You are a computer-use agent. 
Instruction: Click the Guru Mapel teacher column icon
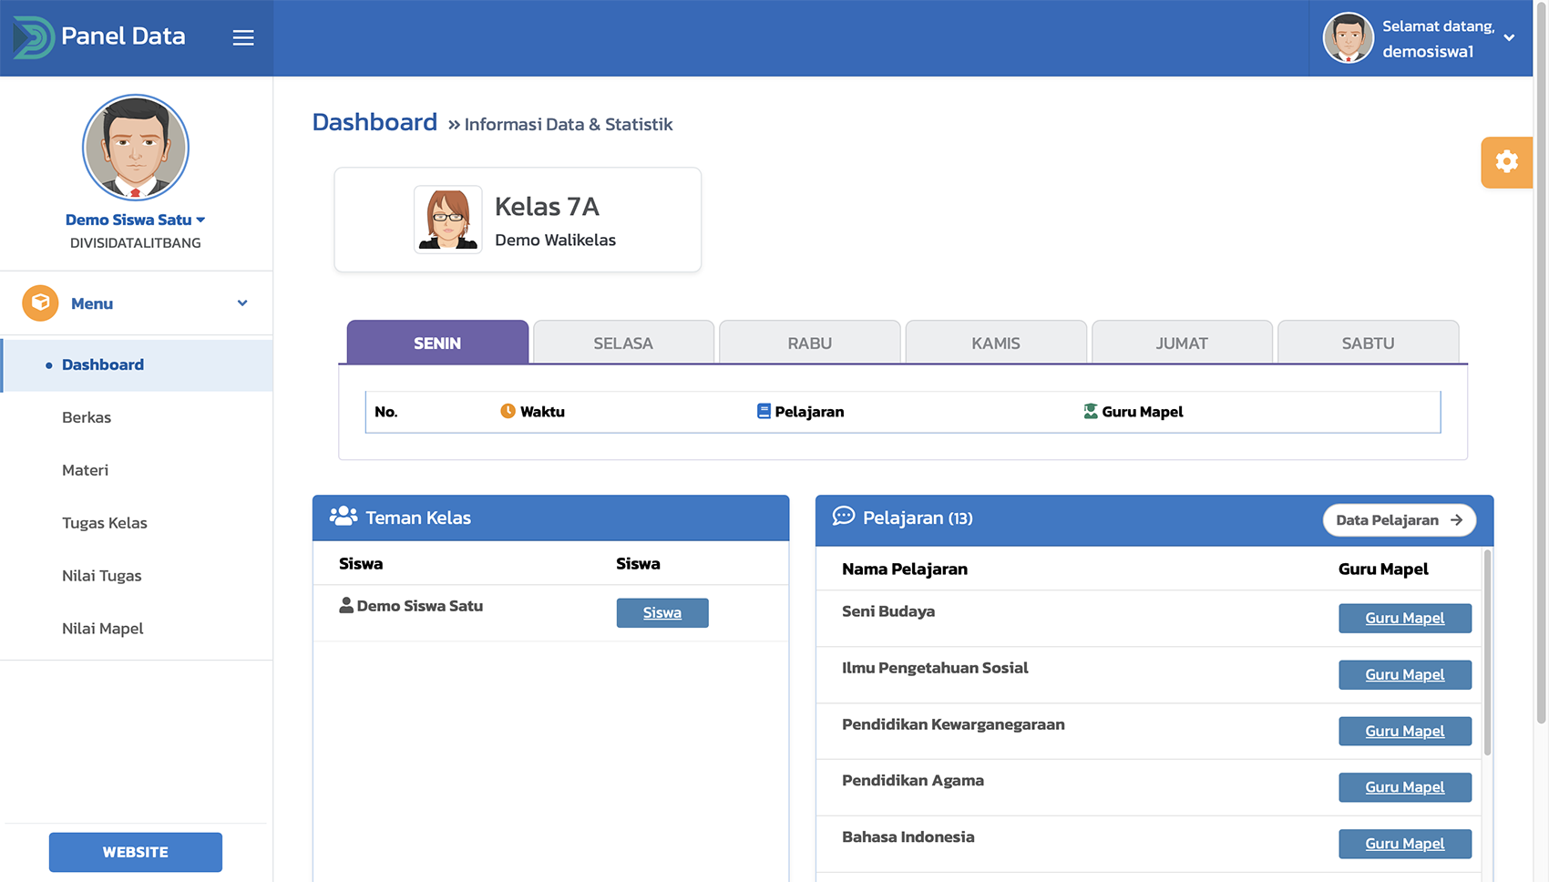coord(1090,412)
